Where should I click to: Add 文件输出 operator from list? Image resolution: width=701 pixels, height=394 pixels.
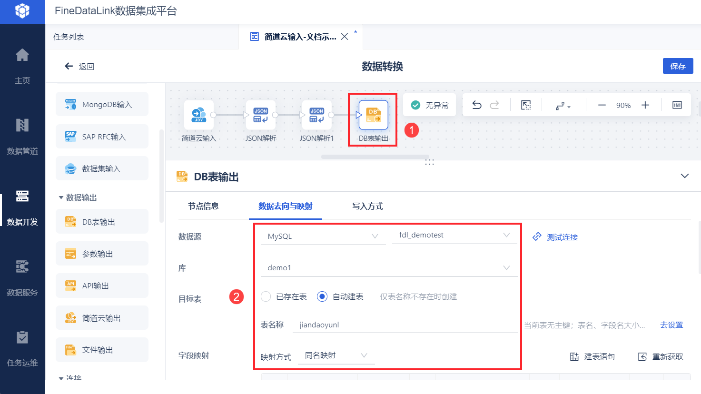102,350
